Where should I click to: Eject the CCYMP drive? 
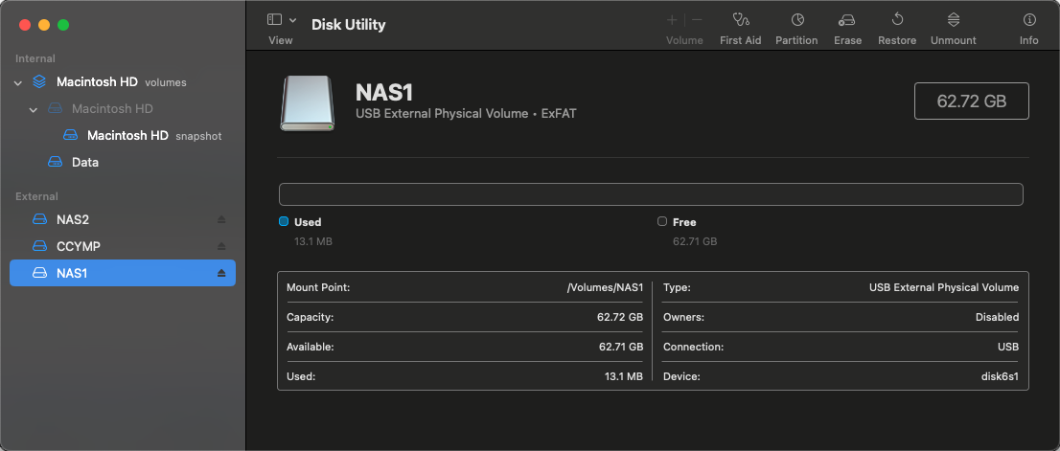(221, 247)
